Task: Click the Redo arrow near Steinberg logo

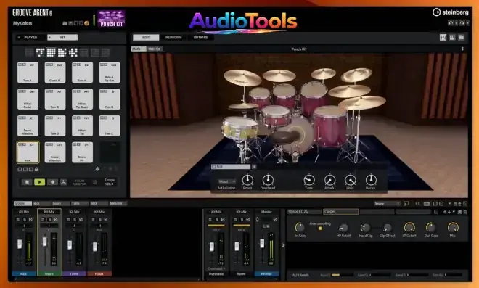Action: tap(462, 23)
